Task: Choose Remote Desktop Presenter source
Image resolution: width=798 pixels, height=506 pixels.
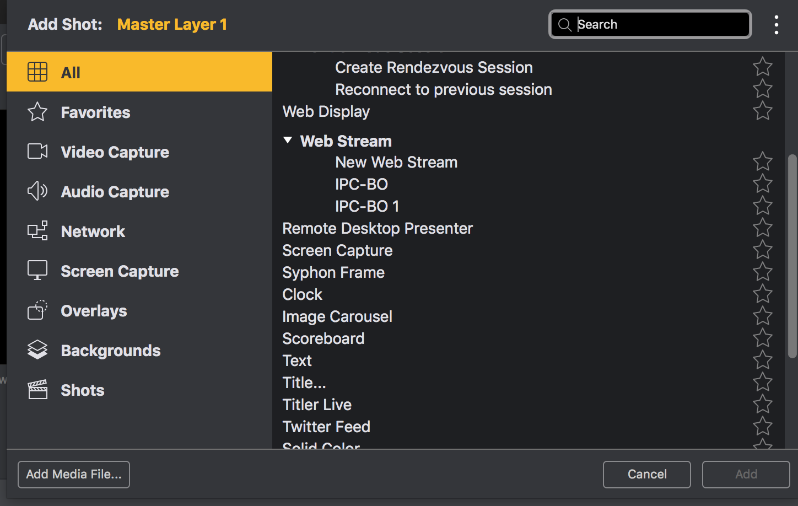Action: 378,229
